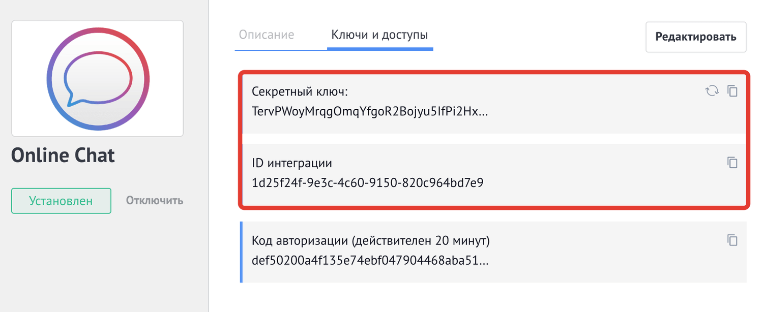Regenerate the secret key with refresh icon
Screen dimensions: 763x312
[x=711, y=91]
